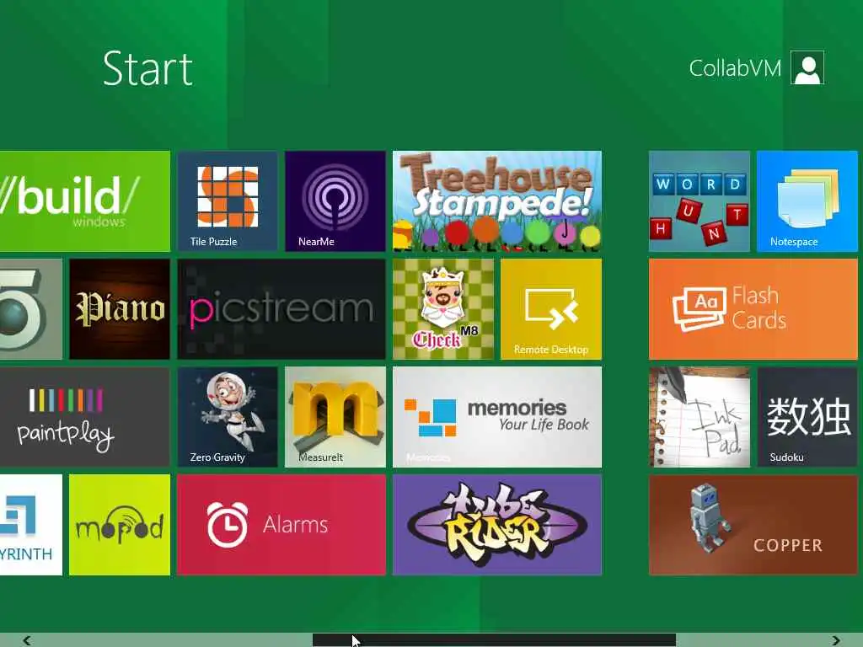The height and width of the screenshot is (647, 863).
Task: Launch Remote Desktop tile
Action: [551, 309]
